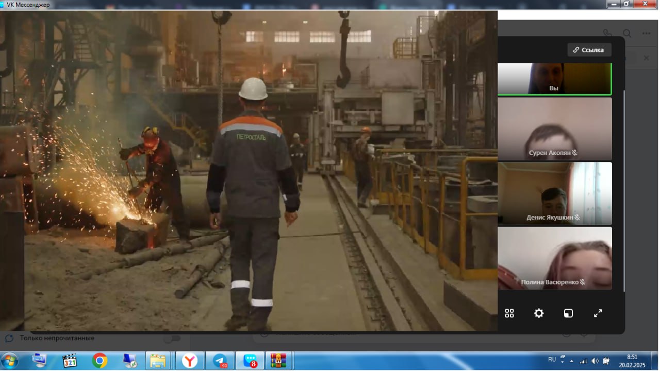Switch call layout with picture-in-picture icon
The image size is (660, 373).
tap(568, 313)
